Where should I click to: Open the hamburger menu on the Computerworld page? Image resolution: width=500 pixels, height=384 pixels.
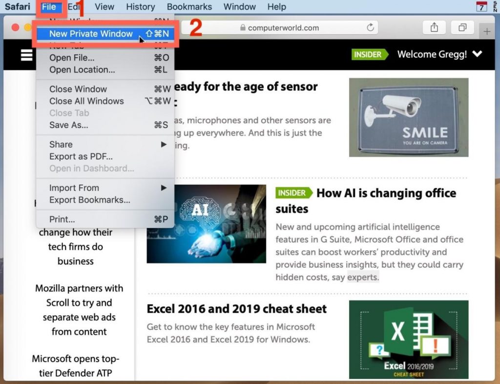(x=26, y=55)
